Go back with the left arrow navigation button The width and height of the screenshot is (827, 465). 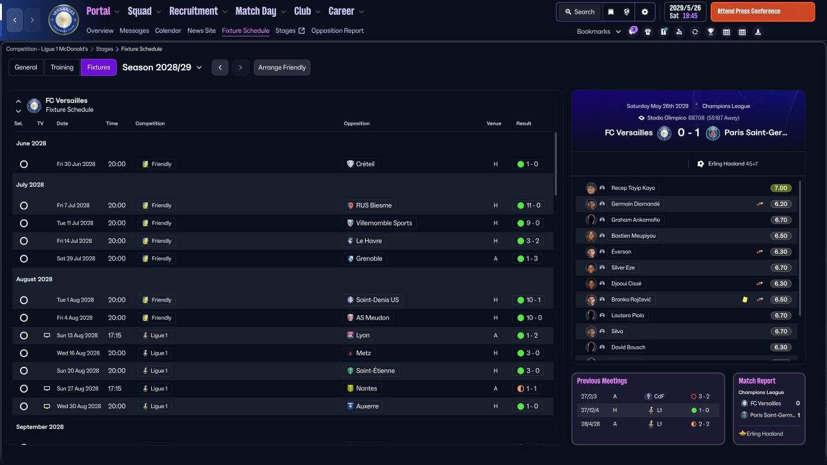pyautogui.click(x=15, y=20)
